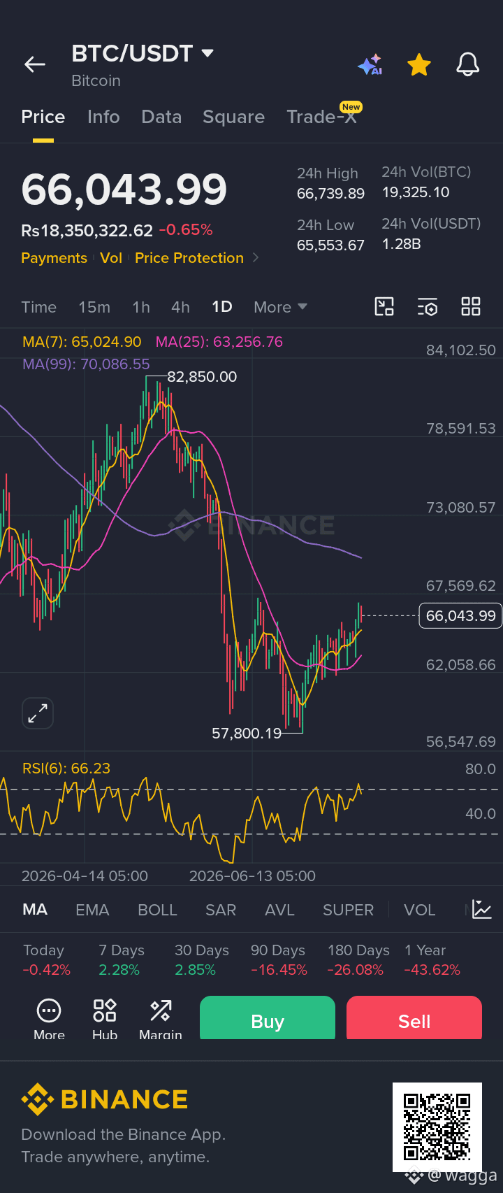Select the SAR indicator
The width and height of the screenshot is (503, 1193).
[x=221, y=910]
